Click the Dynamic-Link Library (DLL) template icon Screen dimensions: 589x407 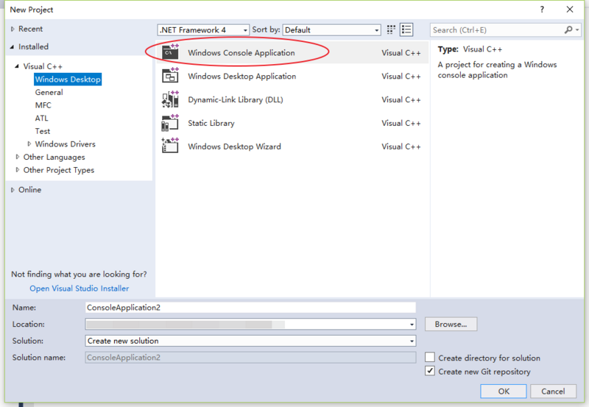click(x=170, y=99)
